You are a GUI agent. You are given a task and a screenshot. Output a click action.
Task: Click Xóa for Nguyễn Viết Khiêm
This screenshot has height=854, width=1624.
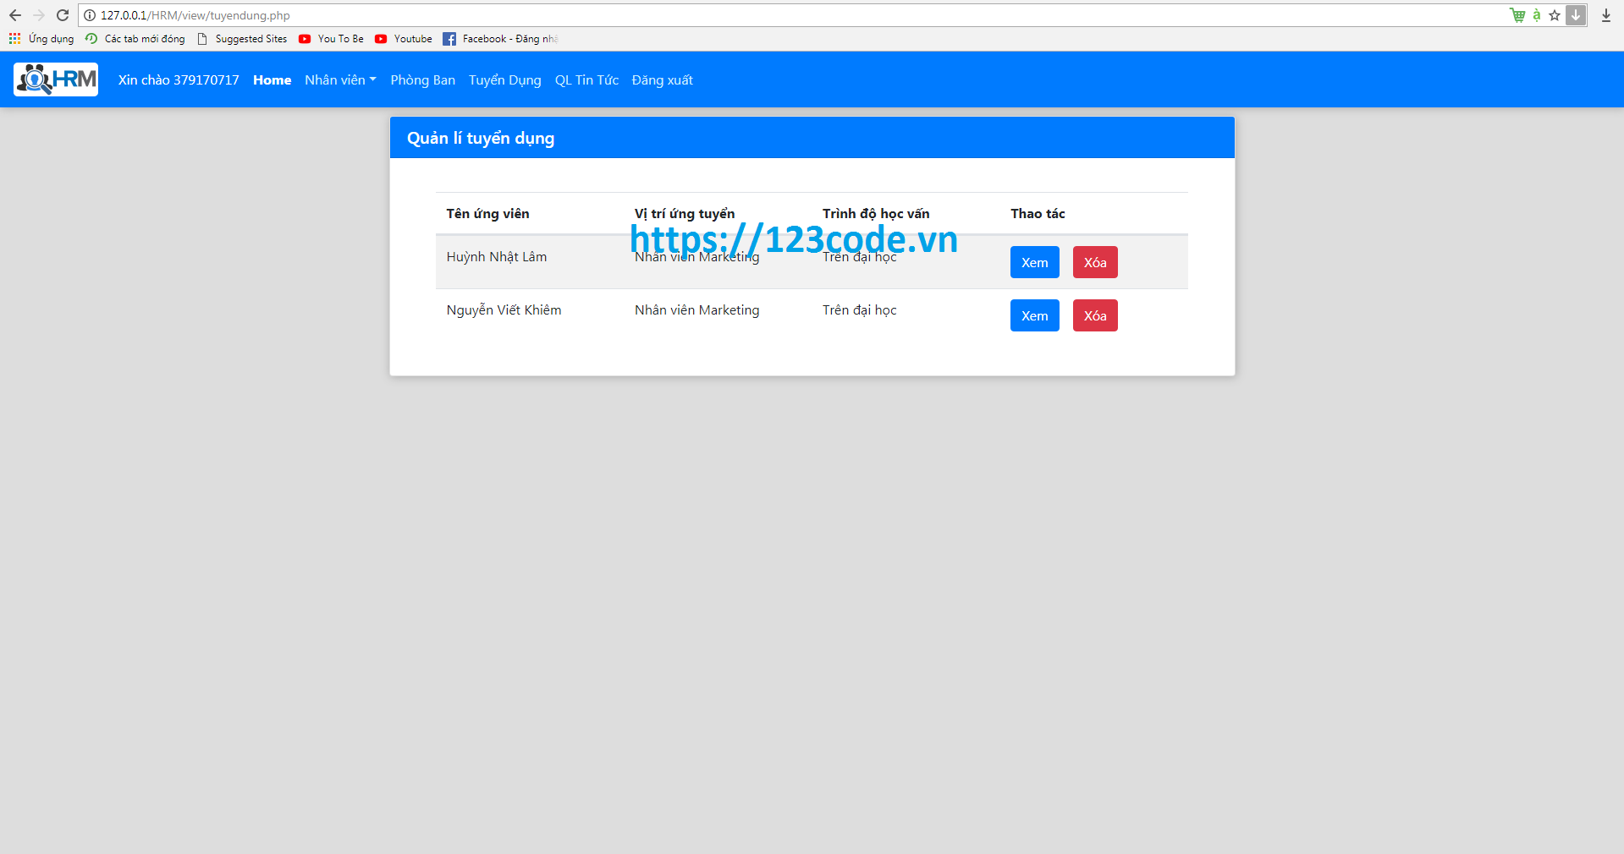coord(1094,315)
